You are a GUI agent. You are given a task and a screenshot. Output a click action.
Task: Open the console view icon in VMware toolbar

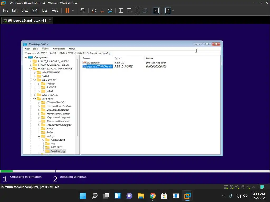[x=156, y=11]
